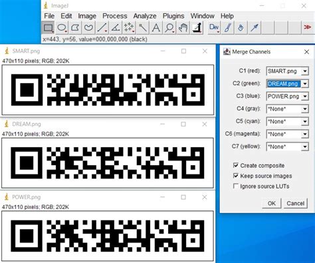
Task: Click the ImageJ main window microscope icon
Action: coord(46,5)
